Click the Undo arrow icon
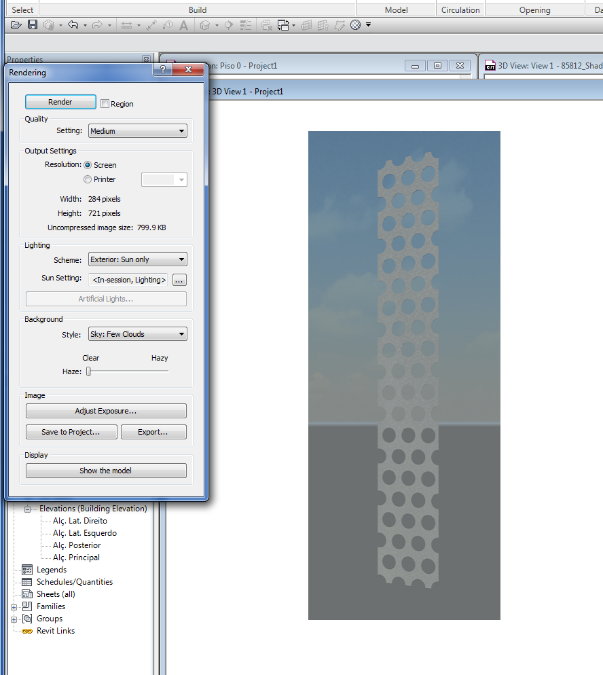 [x=73, y=25]
